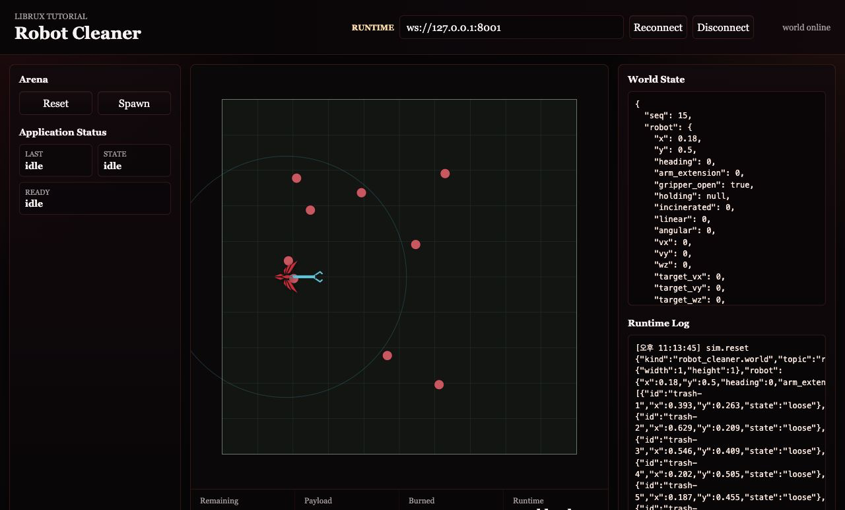Click the right-side trash dot level with the robot's head
Image resolution: width=845 pixels, height=510 pixels.
tap(415, 244)
